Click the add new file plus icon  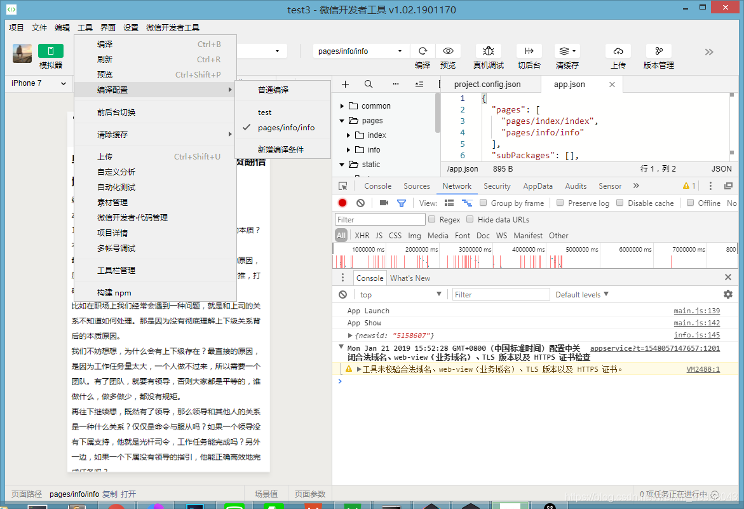(346, 84)
